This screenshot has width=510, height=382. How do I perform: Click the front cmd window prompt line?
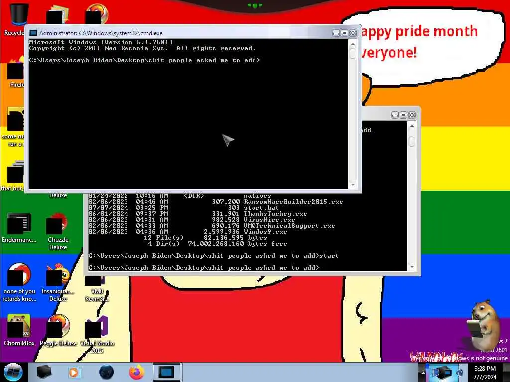point(145,60)
